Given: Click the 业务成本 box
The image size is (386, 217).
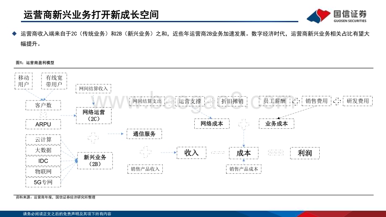Looking at the screenshot, I should click(276, 124).
